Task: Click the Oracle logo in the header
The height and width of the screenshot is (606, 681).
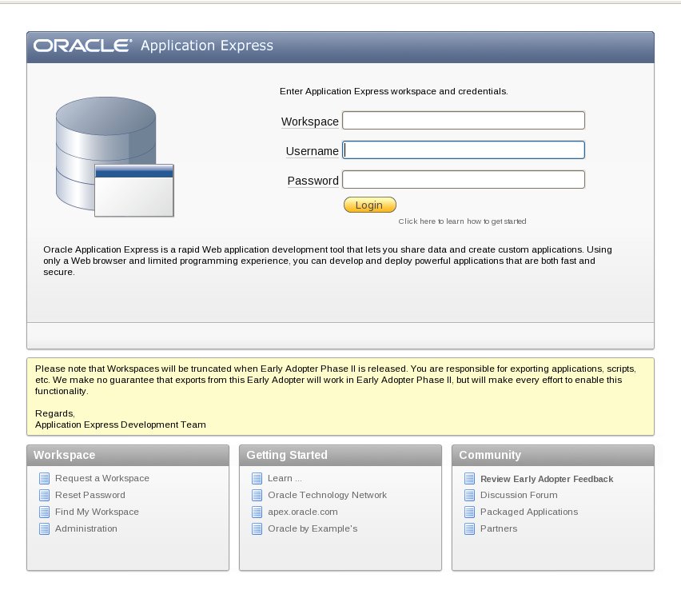Action: click(82, 46)
